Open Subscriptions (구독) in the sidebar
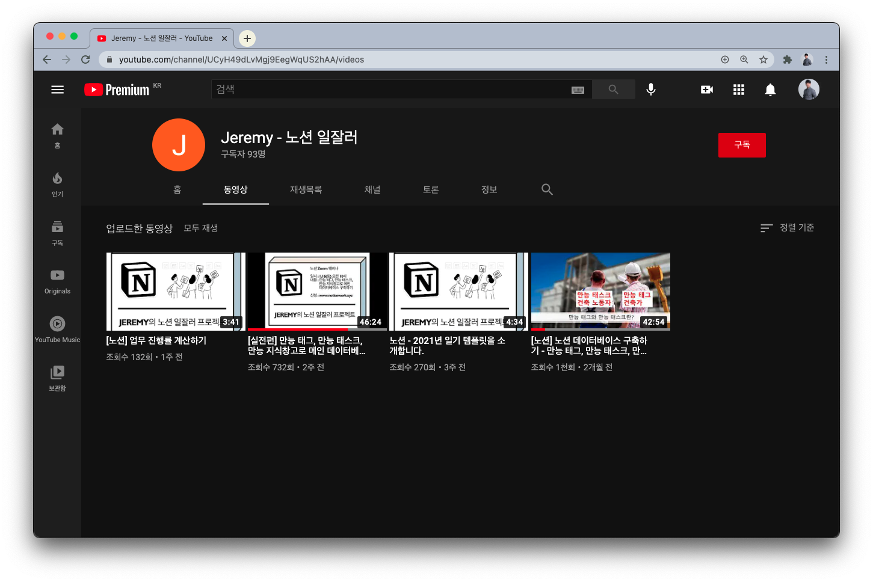 (57, 233)
